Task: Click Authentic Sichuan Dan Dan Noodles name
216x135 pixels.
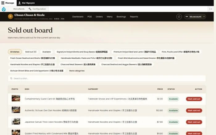Action: (51, 111)
